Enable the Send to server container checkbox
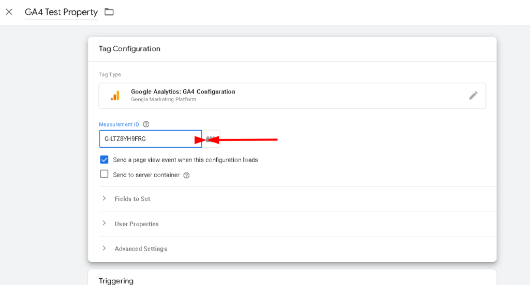The image size is (530, 285). (x=104, y=174)
